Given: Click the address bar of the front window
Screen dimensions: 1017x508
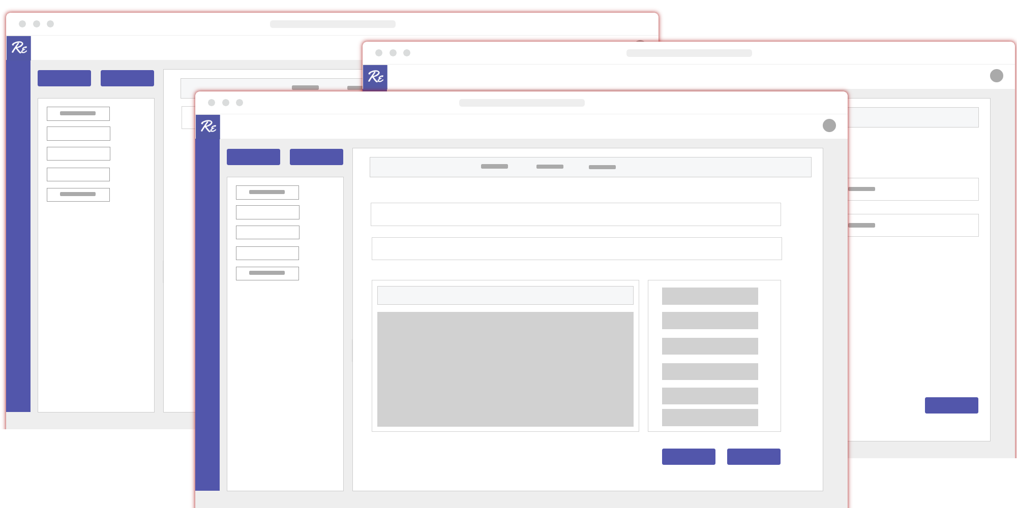Looking at the screenshot, I should tap(522, 103).
